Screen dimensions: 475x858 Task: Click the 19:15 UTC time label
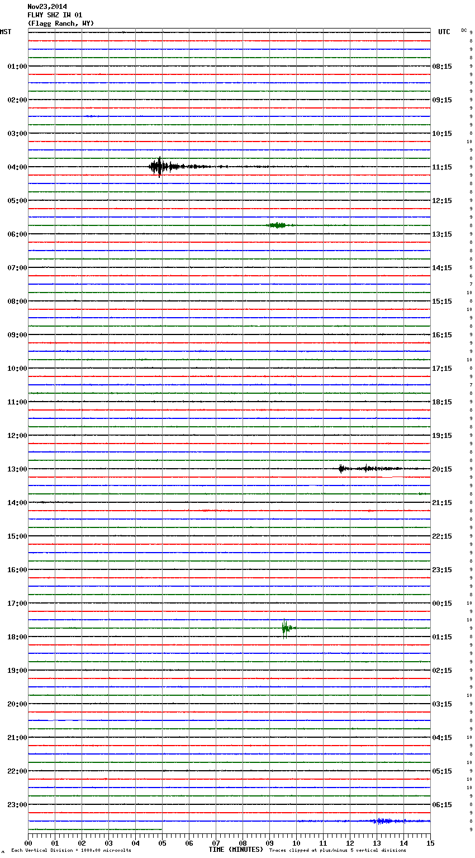pyautogui.click(x=442, y=436)
